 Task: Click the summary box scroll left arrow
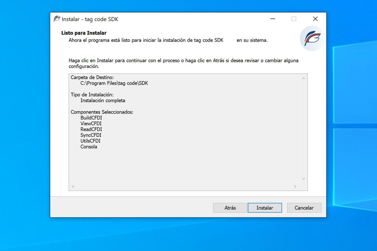click(x=73, y=186)
